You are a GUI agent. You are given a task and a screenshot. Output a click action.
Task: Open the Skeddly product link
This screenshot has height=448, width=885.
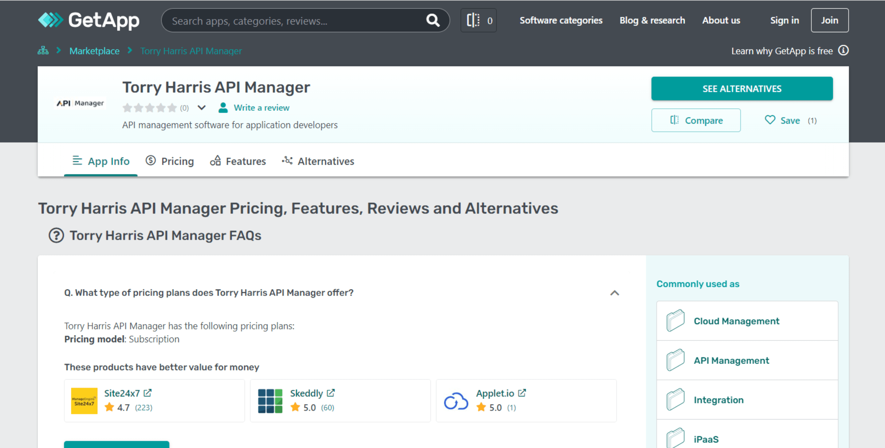(306, 393)
